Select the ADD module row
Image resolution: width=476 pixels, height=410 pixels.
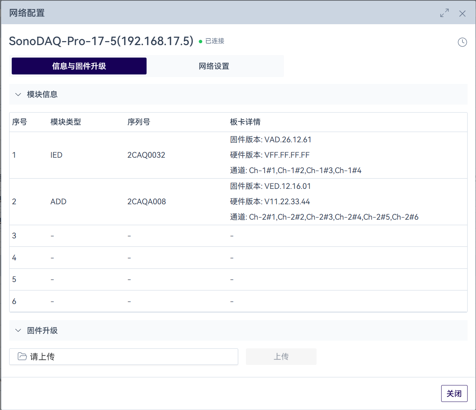pos(58,202)
